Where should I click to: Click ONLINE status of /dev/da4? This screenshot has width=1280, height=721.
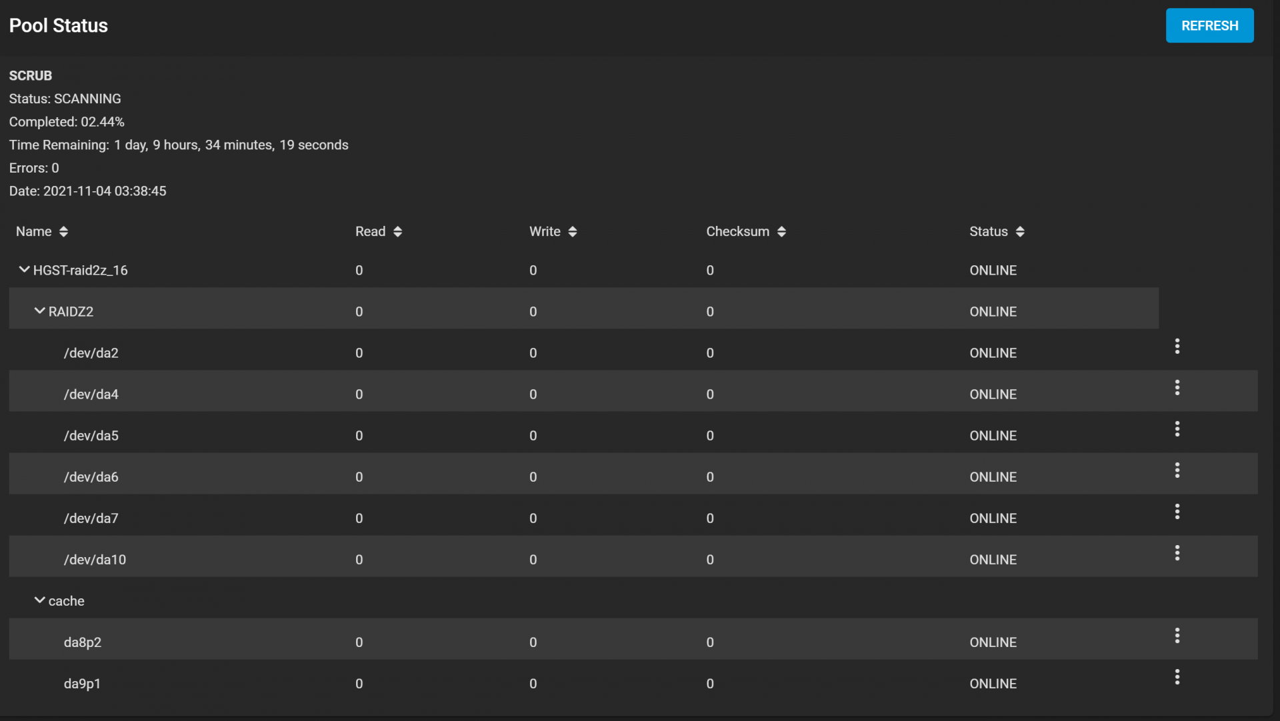click(993, 394)
